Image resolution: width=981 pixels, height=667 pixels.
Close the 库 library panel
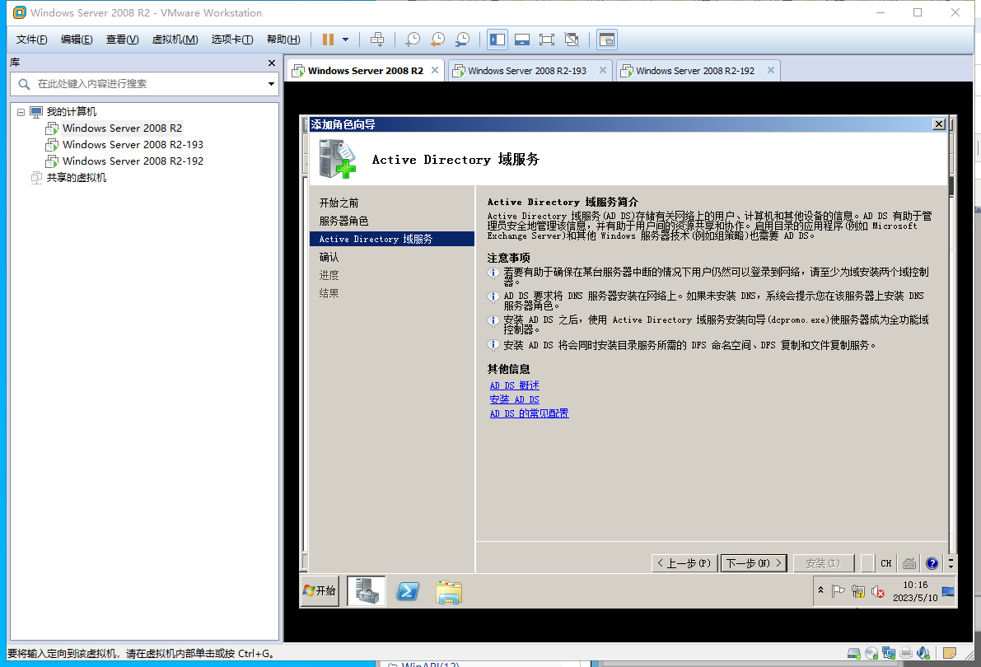click(272, 63)
